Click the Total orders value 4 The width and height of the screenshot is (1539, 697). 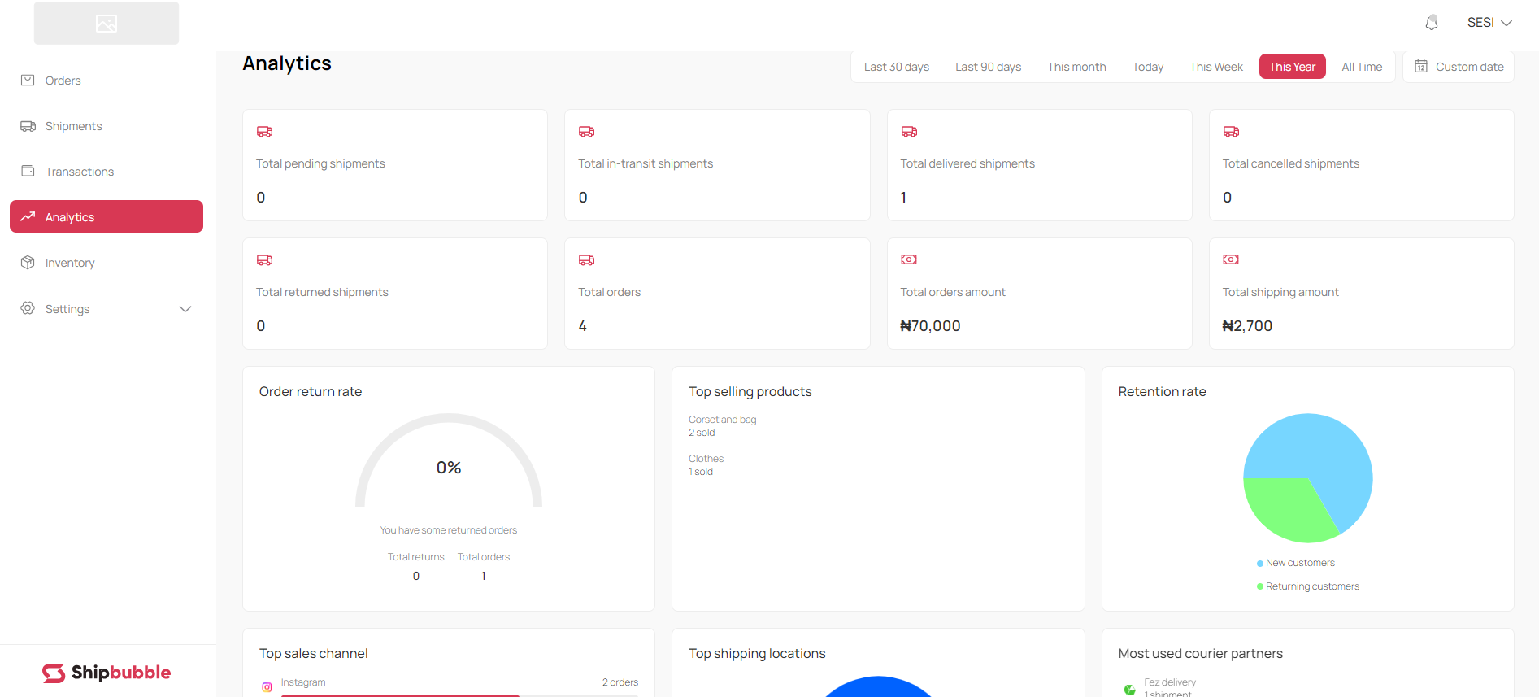coord(583,326)
